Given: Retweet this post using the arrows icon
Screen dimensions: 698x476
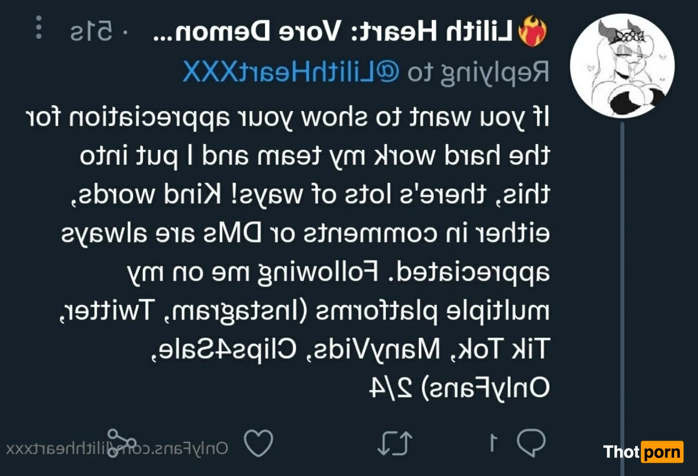Looking at the screenshot, I should [395, 443].
